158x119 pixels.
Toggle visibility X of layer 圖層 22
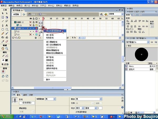(x=31, y=22)
